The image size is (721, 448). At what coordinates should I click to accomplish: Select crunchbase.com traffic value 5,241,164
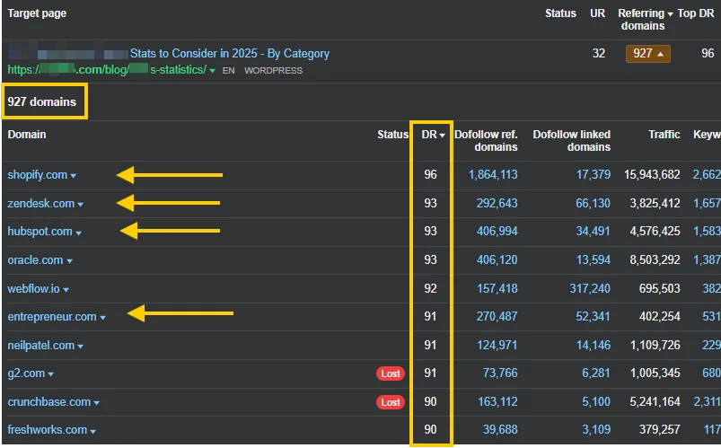655,402
